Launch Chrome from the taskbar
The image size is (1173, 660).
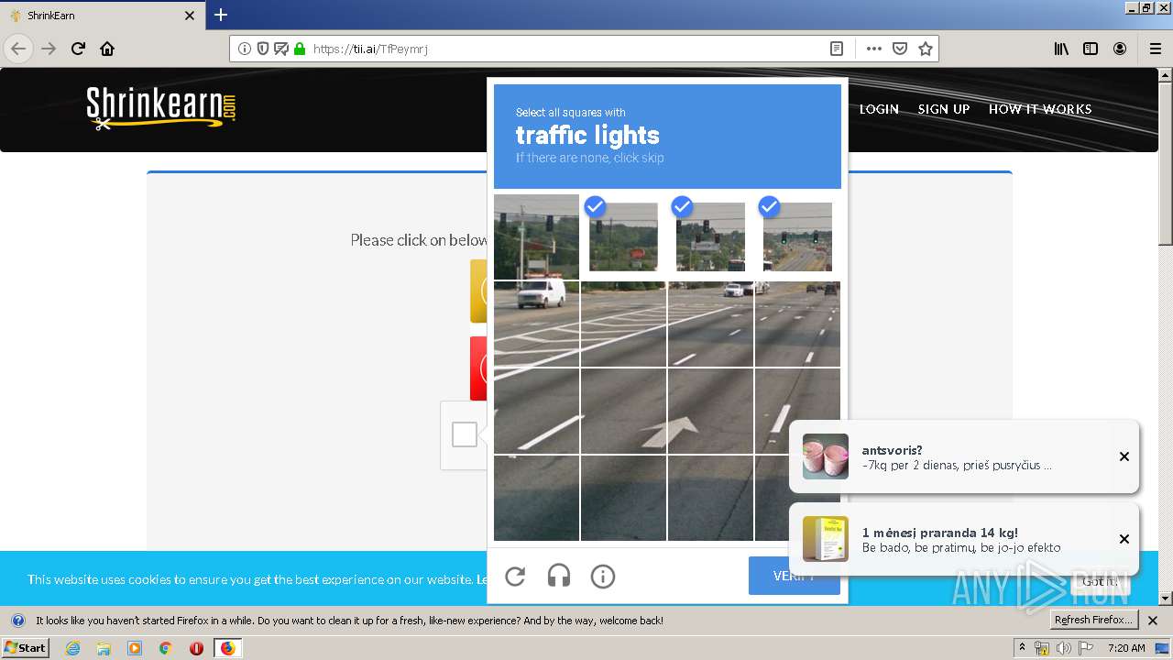[166, 648]
